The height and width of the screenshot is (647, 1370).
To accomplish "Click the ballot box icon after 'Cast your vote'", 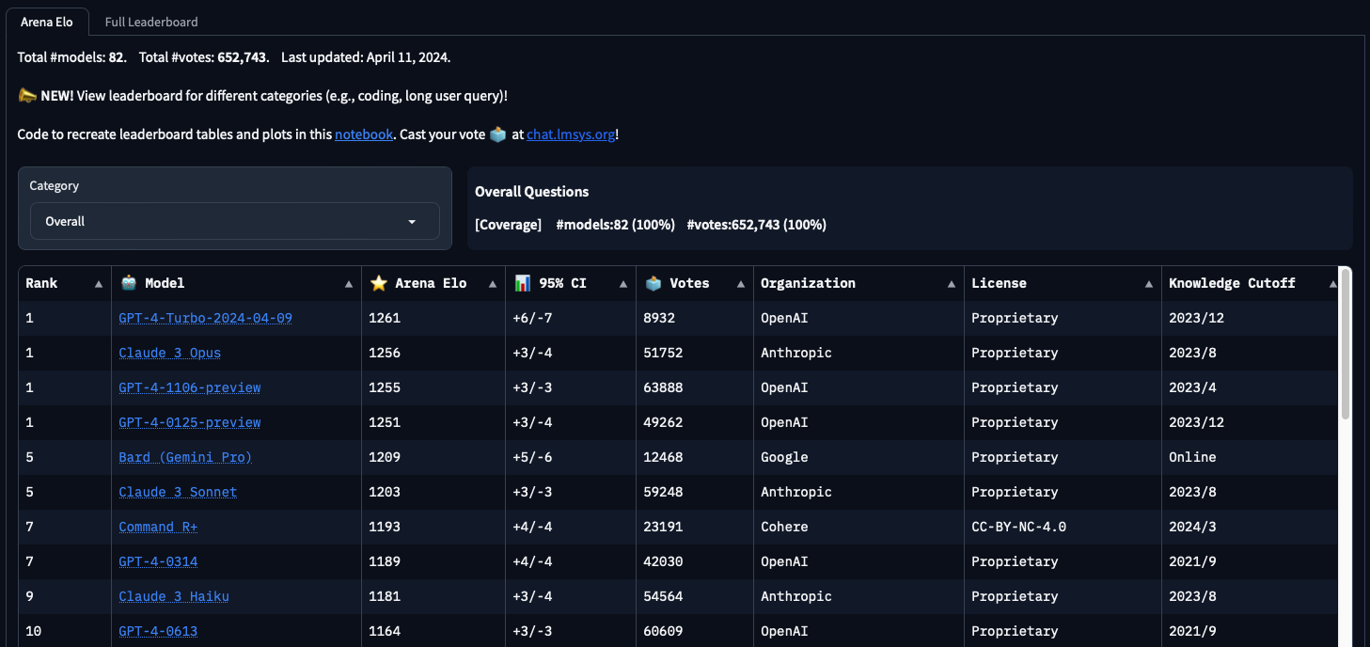I will [498, 134].
